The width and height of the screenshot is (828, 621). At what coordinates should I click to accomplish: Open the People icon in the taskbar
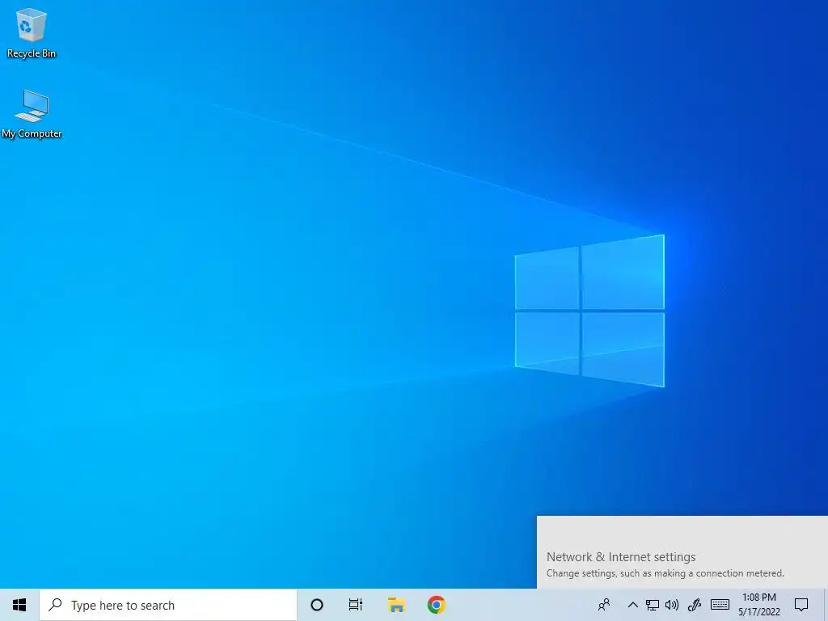click(604, 605)
